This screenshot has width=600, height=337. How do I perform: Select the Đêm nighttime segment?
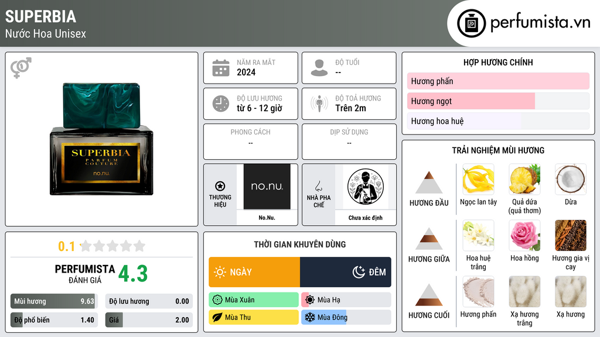[x=346, y=272]
